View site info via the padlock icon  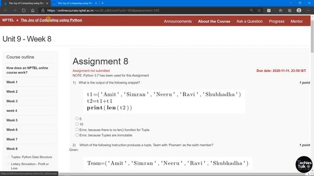[x=43, y=10]
